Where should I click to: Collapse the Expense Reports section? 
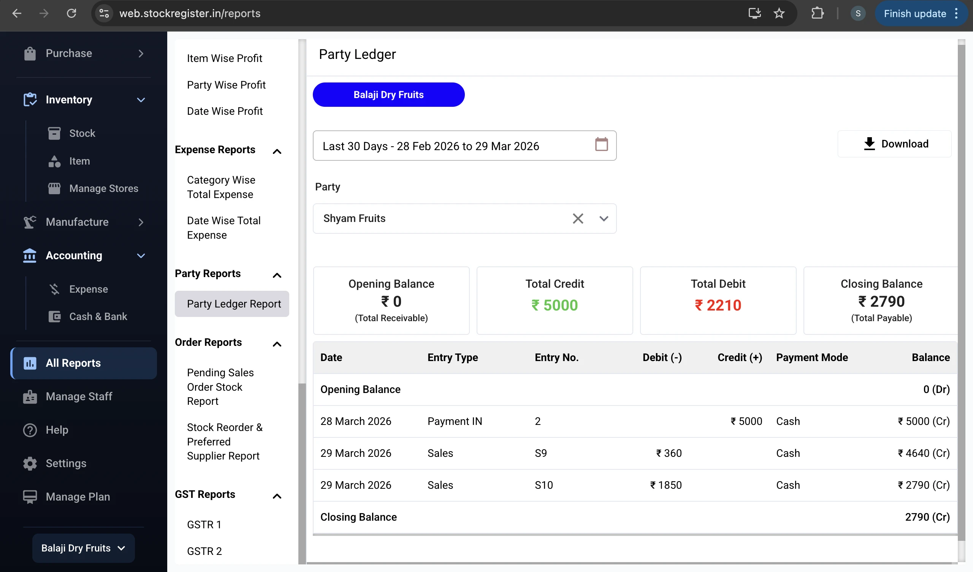(x=277, y=151)
